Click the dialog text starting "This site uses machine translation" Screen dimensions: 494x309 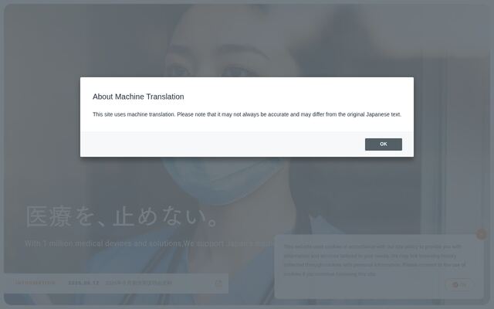tap(247, 114)
